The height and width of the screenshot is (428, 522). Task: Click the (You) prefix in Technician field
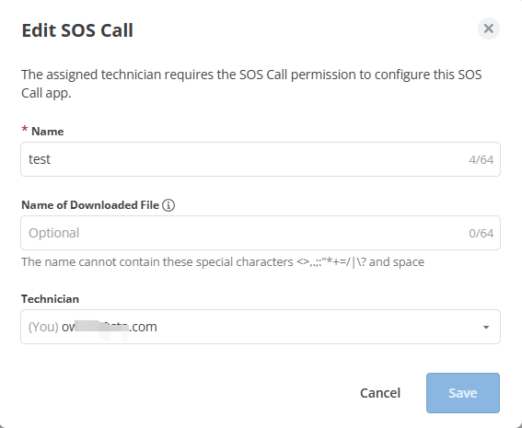pyautogui.click(x=43, y=327)
